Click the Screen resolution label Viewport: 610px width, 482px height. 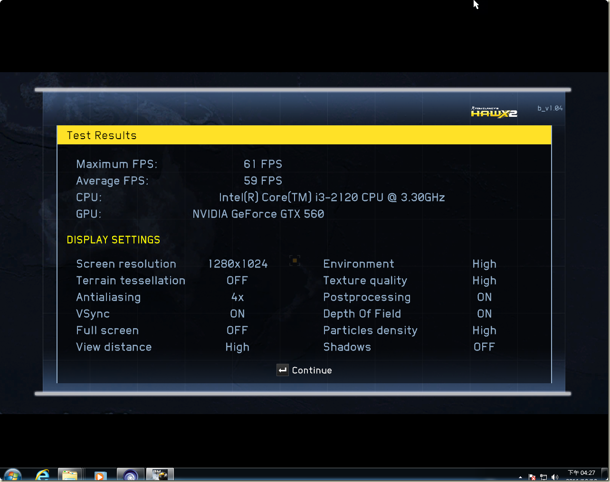126,264
